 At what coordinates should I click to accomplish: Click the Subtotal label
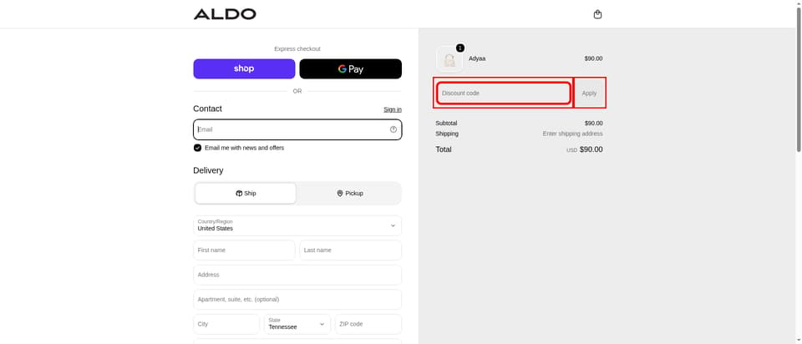point(446,124)
